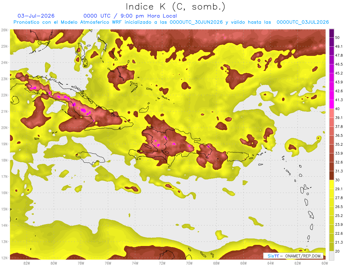
Task: Click the top dark purple colorbar segment above 50
Action: [331, 33]
